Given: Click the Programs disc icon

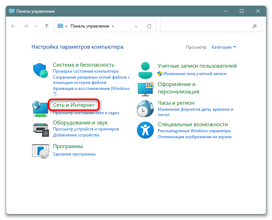Looking at the screenshot, I should [41, 151].
